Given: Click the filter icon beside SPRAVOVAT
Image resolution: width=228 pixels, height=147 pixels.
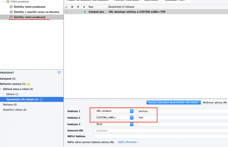Looking at the screenshot, I should click(x=59, y=73).
